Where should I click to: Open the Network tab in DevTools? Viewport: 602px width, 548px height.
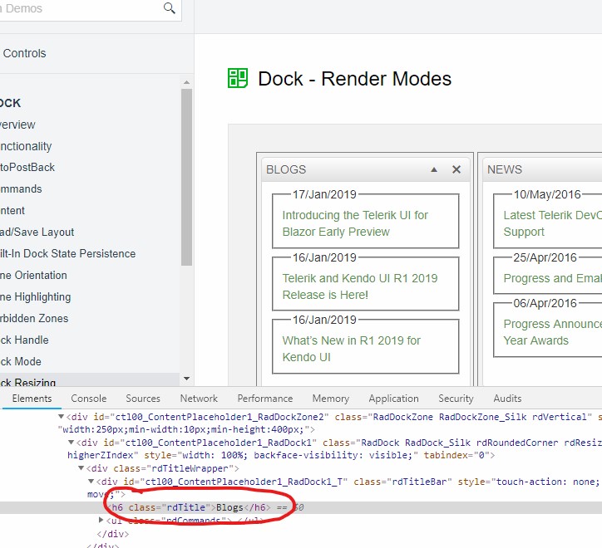click(x=199, y=399)
